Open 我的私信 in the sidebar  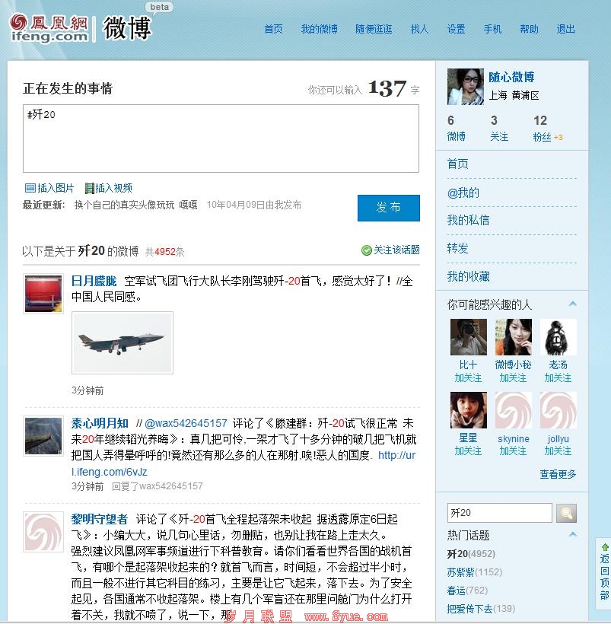(x=469, y=220)
